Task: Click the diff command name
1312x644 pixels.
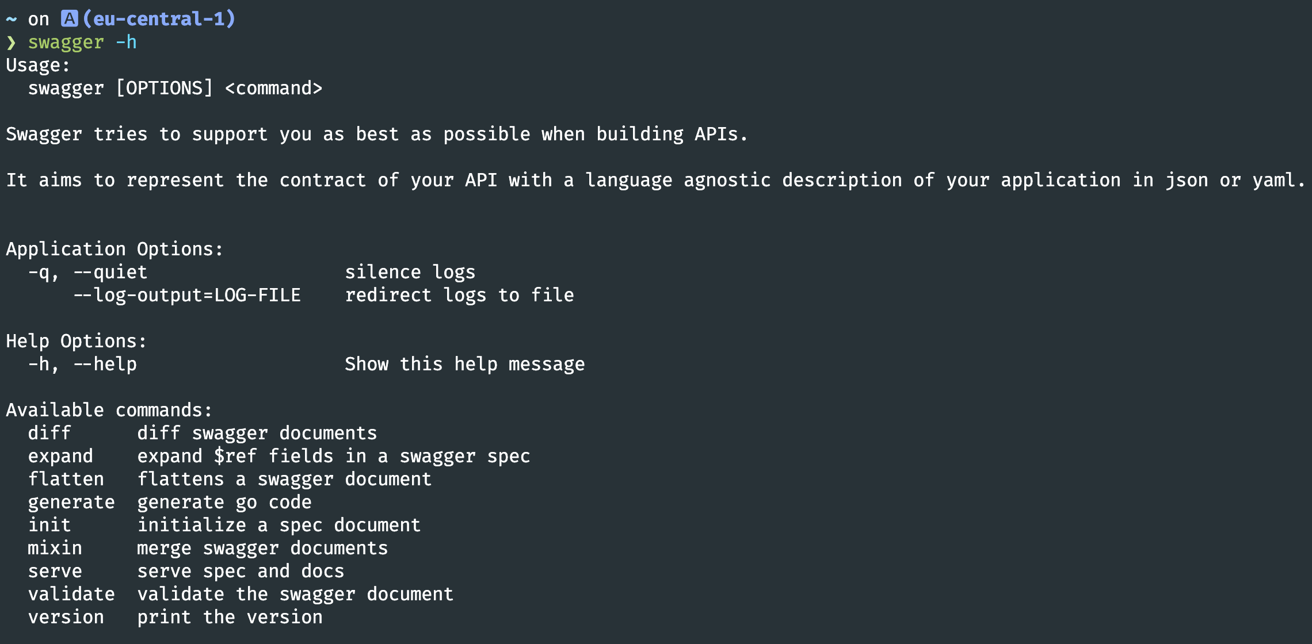Action: pos(49,433)
